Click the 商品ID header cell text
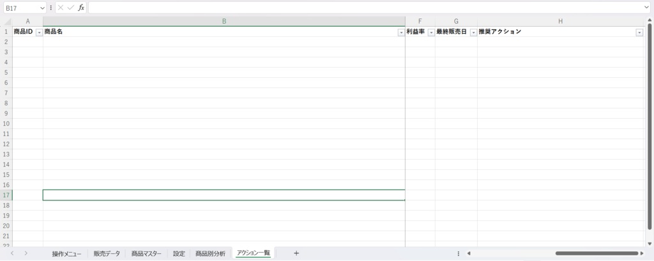The width and height of the screenshot is (654, 261). [x=24, y=32]
